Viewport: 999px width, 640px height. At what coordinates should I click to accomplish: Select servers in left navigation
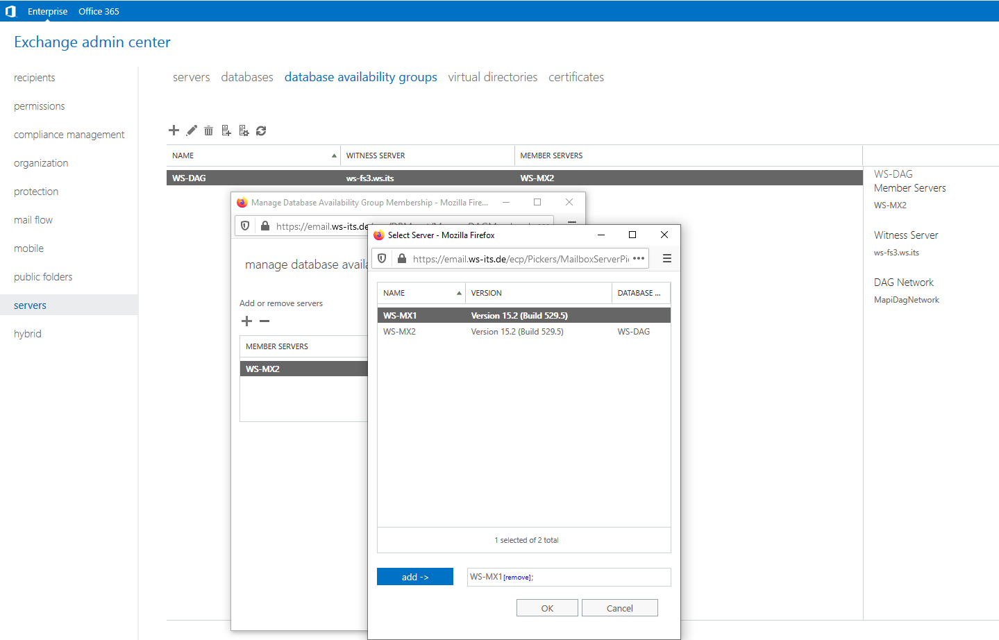pyautogui.click(x=69, y=305)
